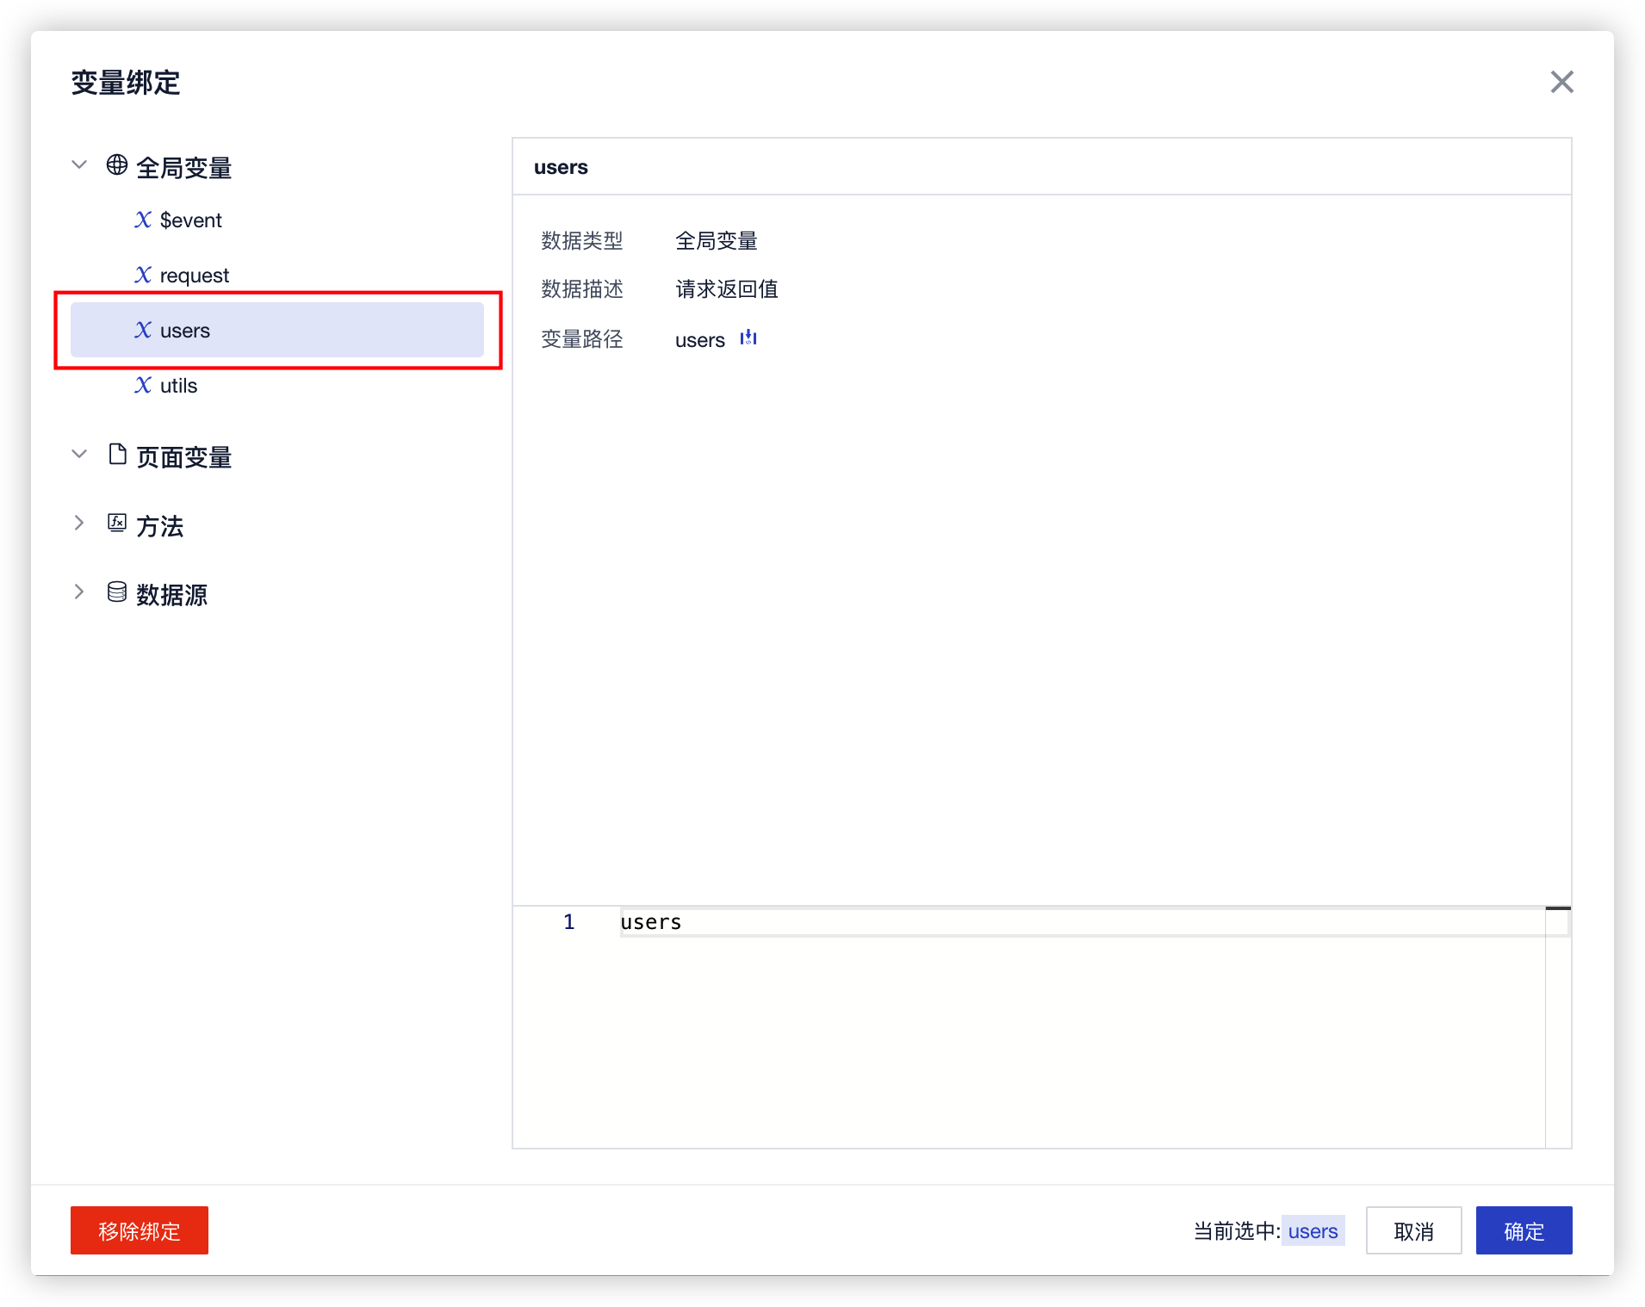This screenshot has width=1645, height=1307.
Task: Collapse the 全局变量 section
Action: click(x=78, y=164)
